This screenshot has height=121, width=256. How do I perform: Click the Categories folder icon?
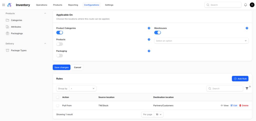(x=7, y=20)
